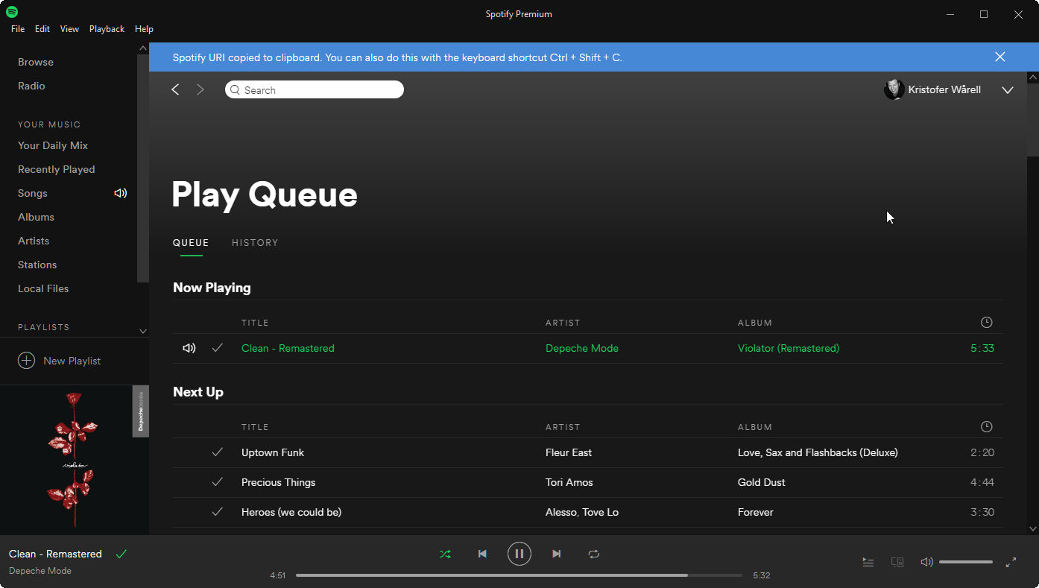The image size is (1039, 588).
Task: Skip to the previous track
Action: coord(482,554)
